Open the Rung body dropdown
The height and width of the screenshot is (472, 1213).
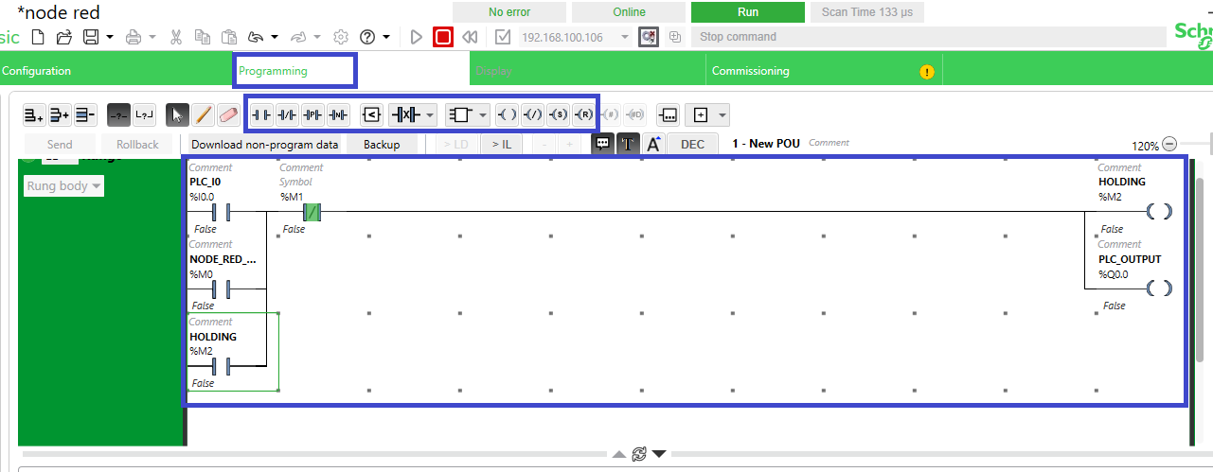[63, 186]
